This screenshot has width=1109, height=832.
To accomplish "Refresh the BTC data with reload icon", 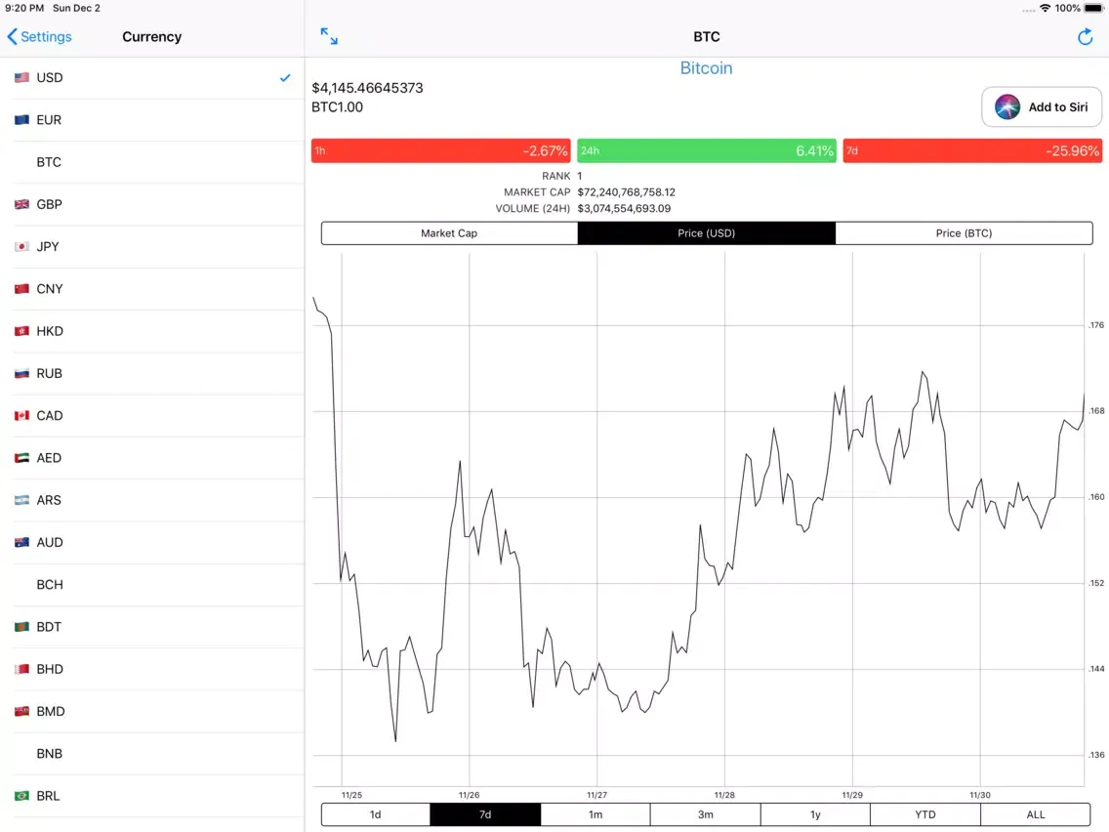I will click(1085, 37).
